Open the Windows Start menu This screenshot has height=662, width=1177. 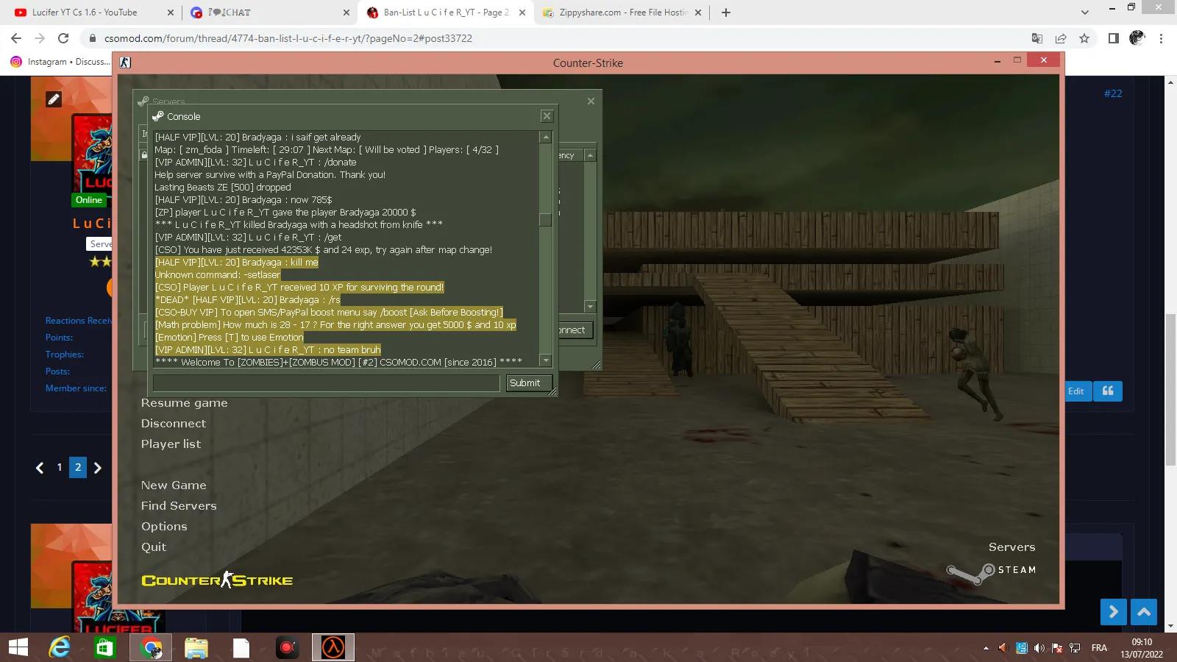[x=18, y=648]
